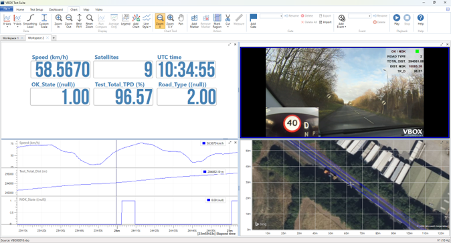This screenshot has height=243, width=451.
Task: Click Reset Zoom in the ribbon
Action: tap(90, 21)
